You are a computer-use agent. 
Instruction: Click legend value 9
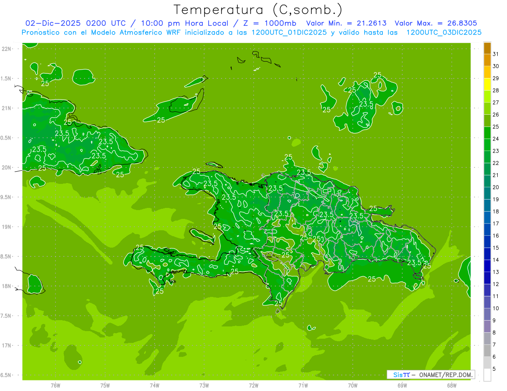[x=495, y=321]
